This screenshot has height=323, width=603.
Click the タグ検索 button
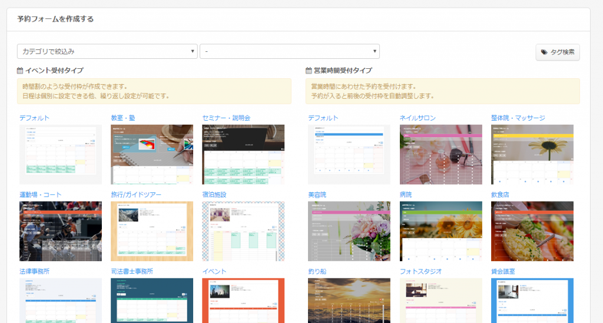click(x=558, y=52)
